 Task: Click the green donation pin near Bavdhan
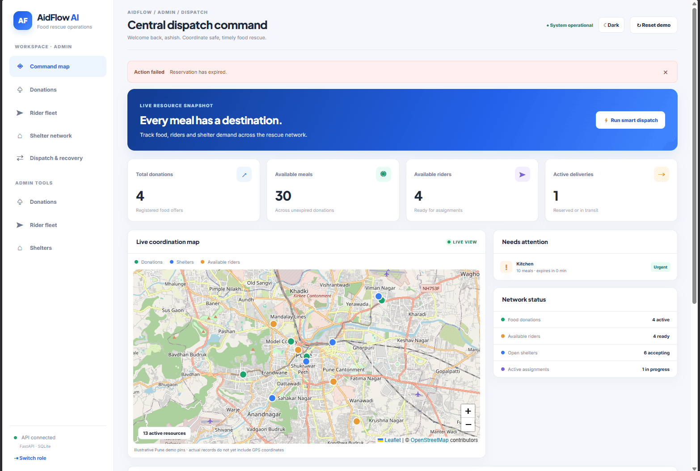[x=243, y=374]
